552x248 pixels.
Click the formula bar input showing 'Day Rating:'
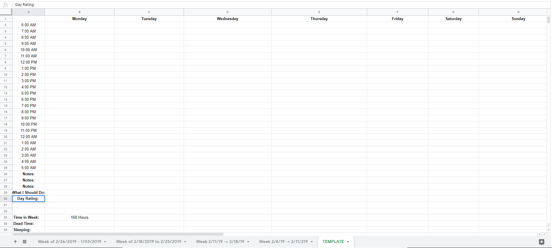[281, 5]
